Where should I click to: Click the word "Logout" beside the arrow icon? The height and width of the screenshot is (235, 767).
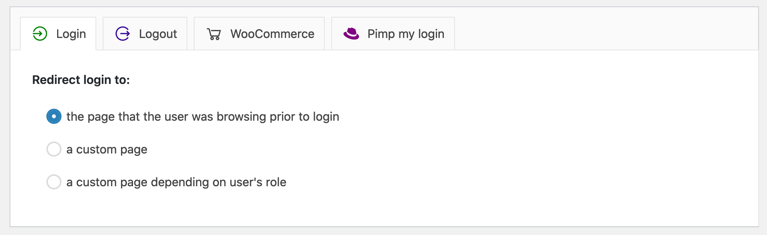click(158, 34)
